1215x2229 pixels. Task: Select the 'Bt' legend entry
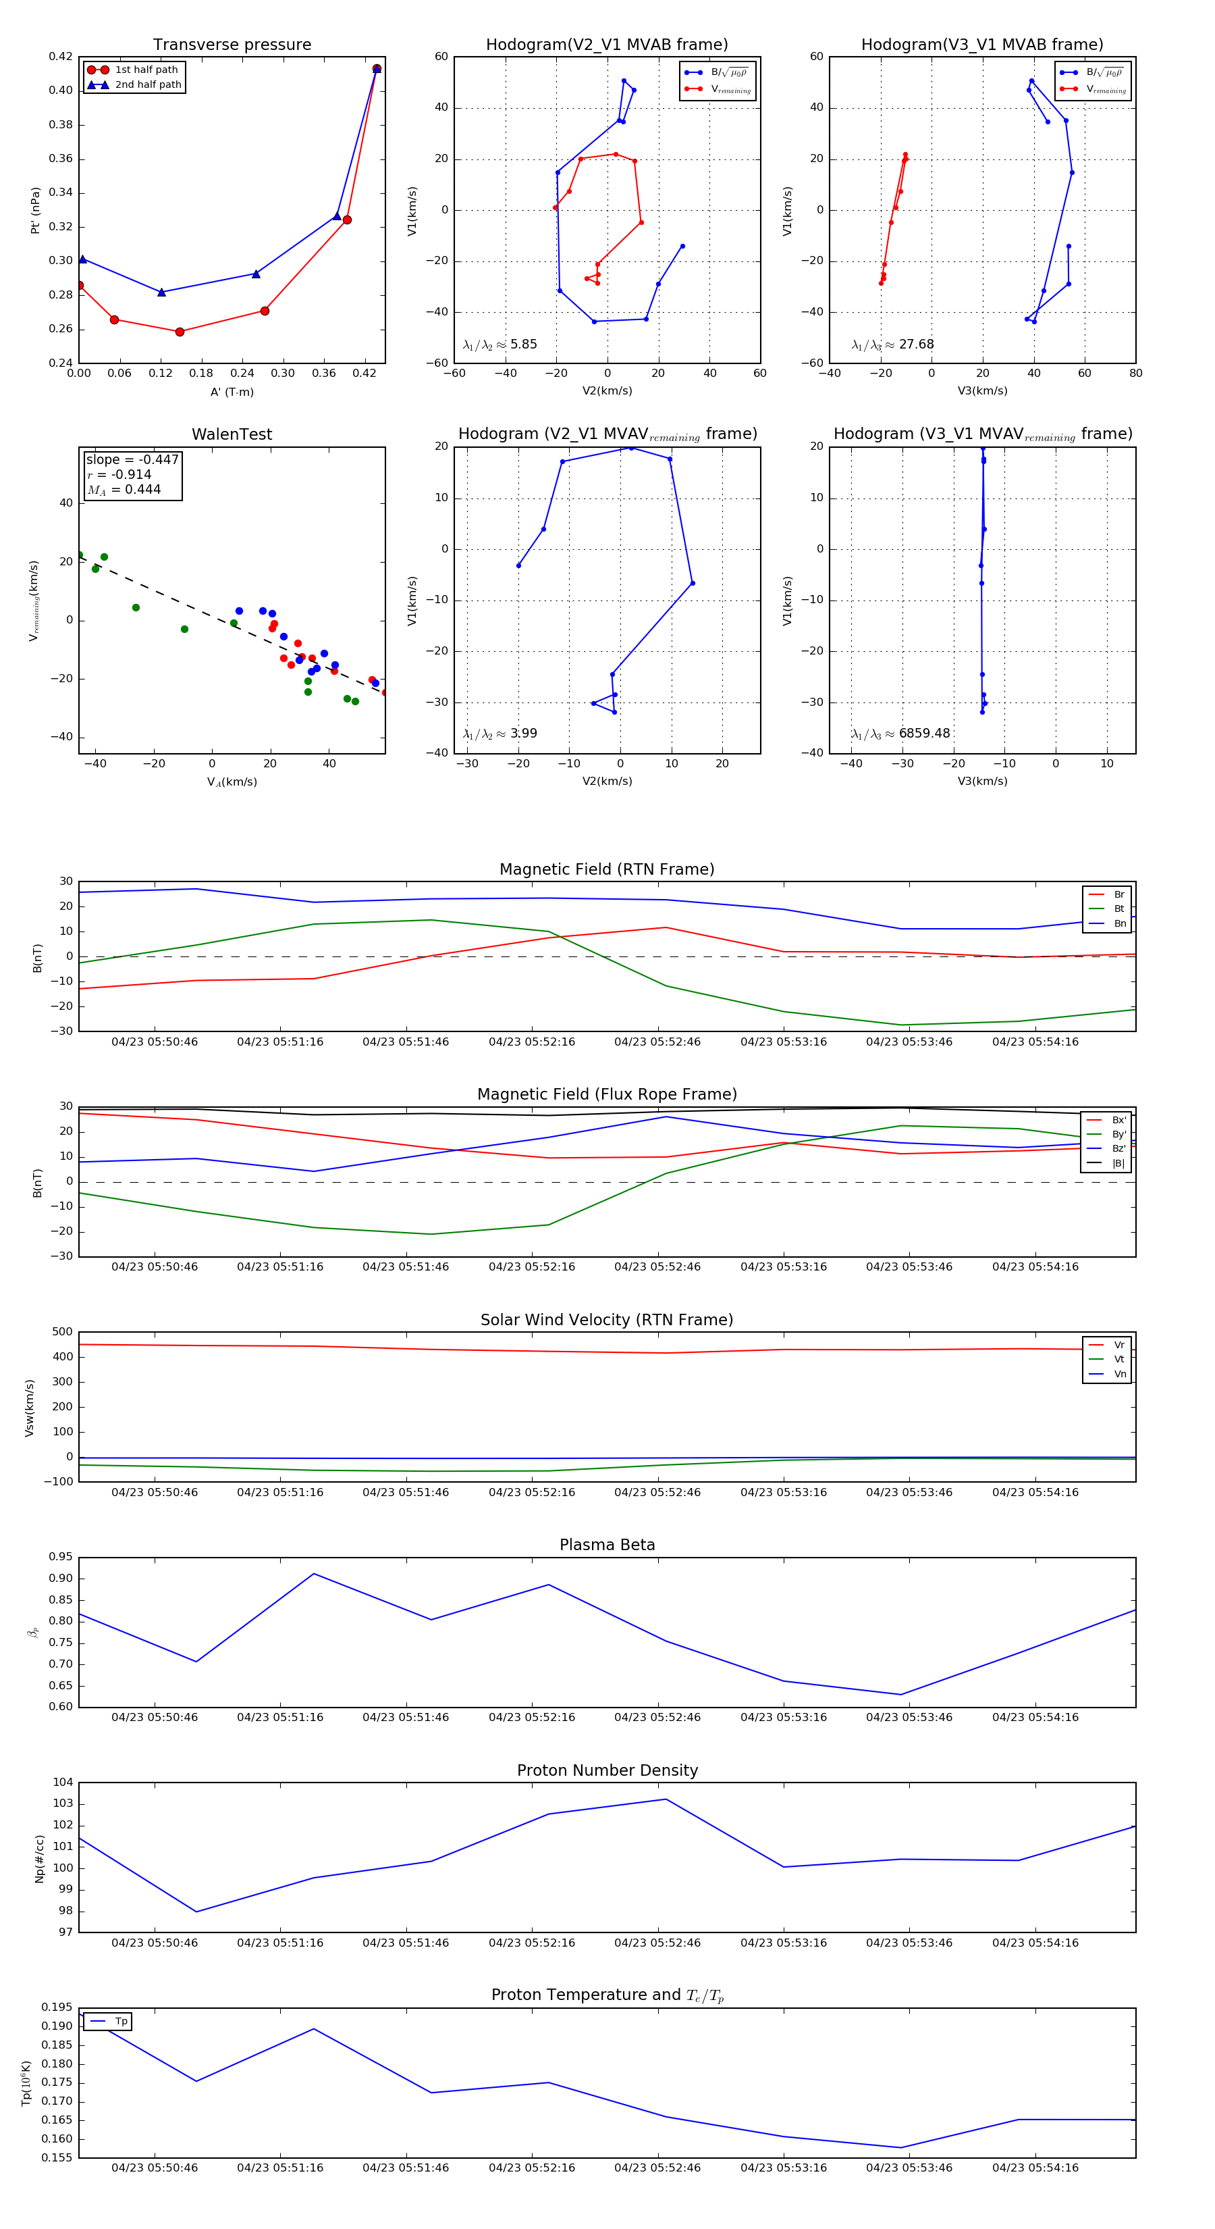click(x=1107, y=908)
